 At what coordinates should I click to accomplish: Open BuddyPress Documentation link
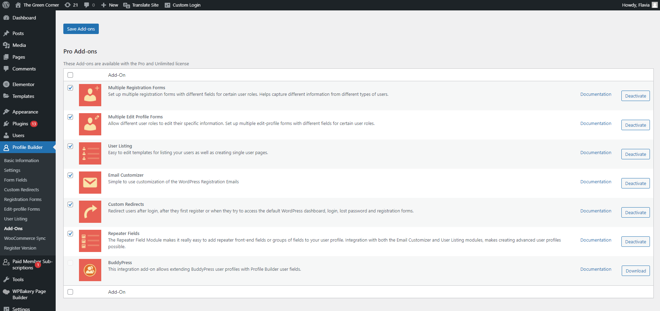coord(596,269)
